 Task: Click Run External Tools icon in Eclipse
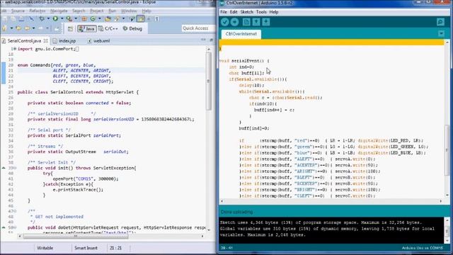pyautogui.click(x=69, y=19)
